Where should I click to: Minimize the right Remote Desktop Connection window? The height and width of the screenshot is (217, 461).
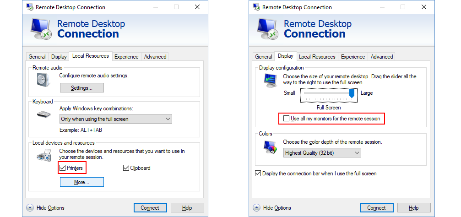pos(382,7)
